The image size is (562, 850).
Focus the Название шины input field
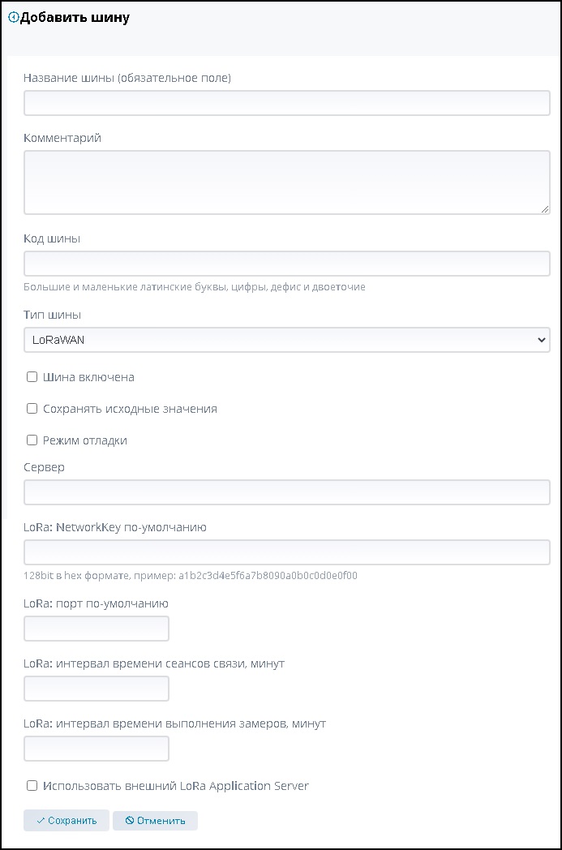pos(287,103)
